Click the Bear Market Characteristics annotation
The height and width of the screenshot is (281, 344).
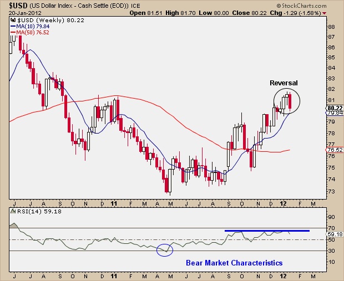(x=234, y=263)
